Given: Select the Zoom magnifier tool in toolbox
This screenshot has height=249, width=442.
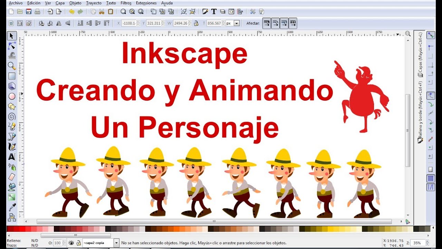Looking at the screenshot, I should point(12,66).
